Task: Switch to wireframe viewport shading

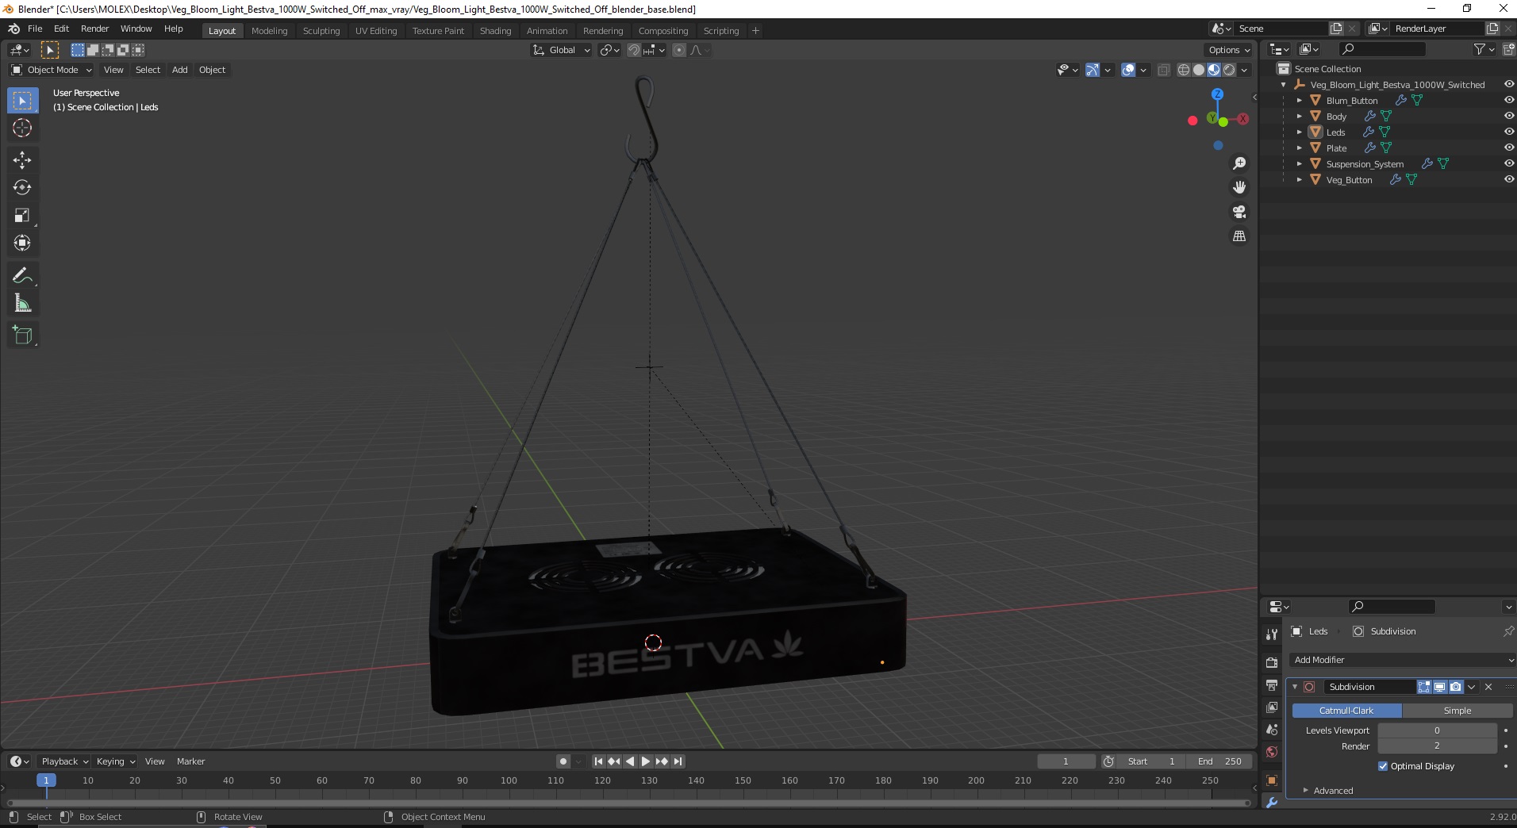Action: point(1184,70)
